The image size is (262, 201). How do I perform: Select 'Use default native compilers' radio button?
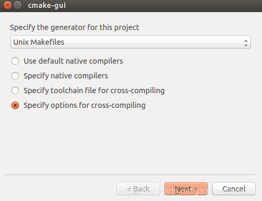click(15, 61)
